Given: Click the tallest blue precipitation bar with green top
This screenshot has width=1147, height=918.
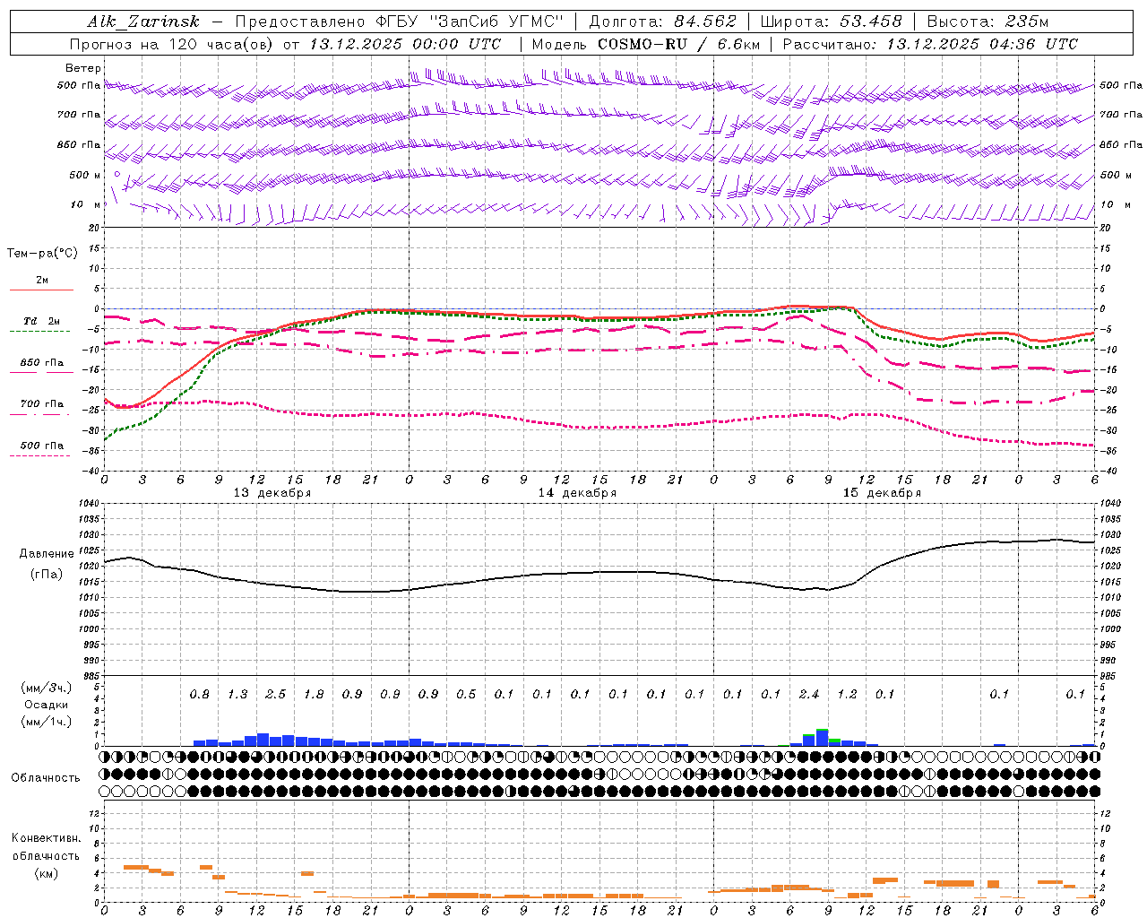Looking at the screenshot, I should [x=822, y=737].
